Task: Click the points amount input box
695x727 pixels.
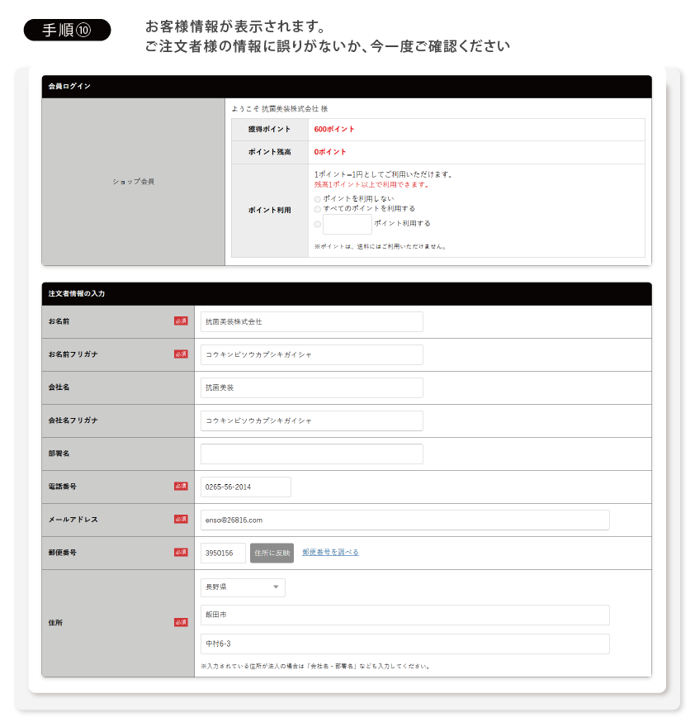Action: (347, 224)
